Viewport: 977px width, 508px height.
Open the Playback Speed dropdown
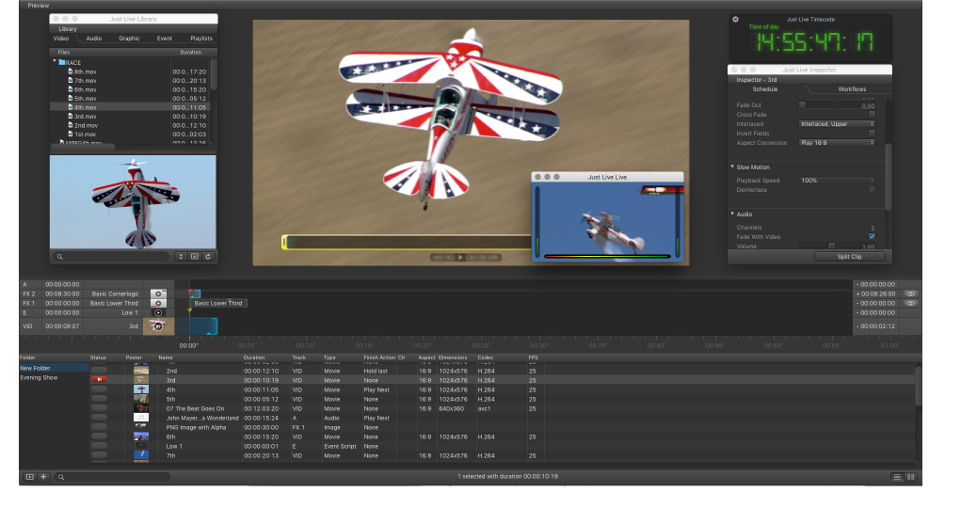[x=837, y=180]
